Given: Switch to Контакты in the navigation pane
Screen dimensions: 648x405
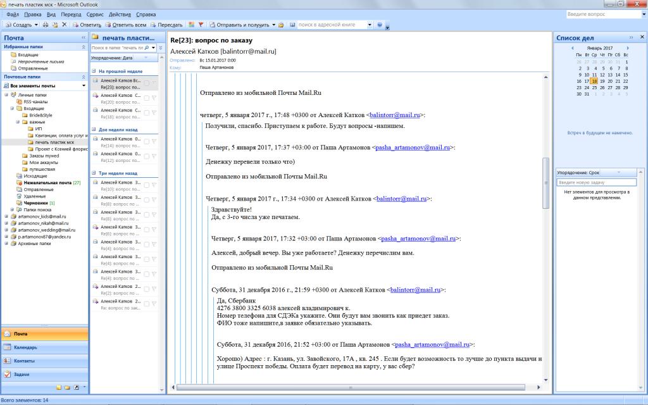Looking at the screenshot, I should [x=45, y=361].
